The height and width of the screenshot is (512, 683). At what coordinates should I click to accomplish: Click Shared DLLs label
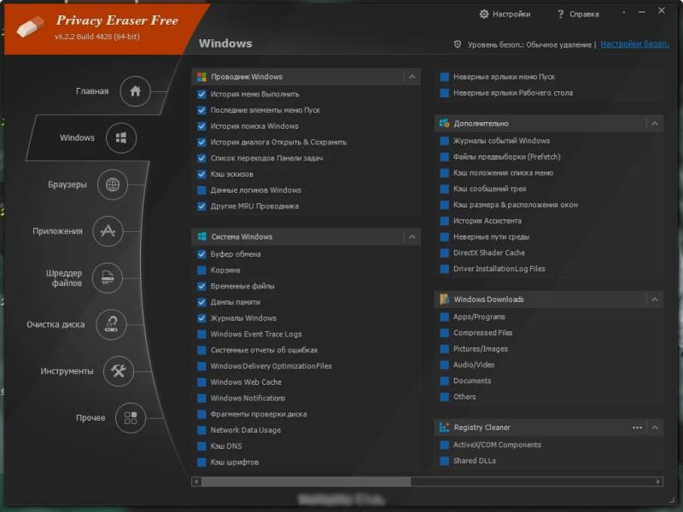pos(475,461)
